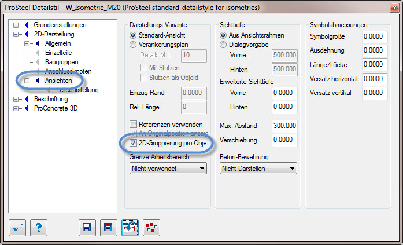Enable Referenzen verwenden checkbox
The width and height of the screenshot is (403, 245).
[x=133, y=125]
